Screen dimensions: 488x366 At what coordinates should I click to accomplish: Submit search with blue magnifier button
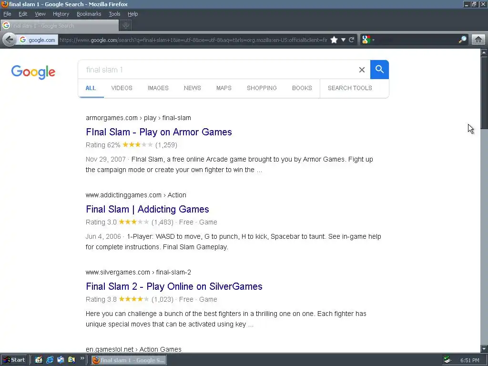379,70
